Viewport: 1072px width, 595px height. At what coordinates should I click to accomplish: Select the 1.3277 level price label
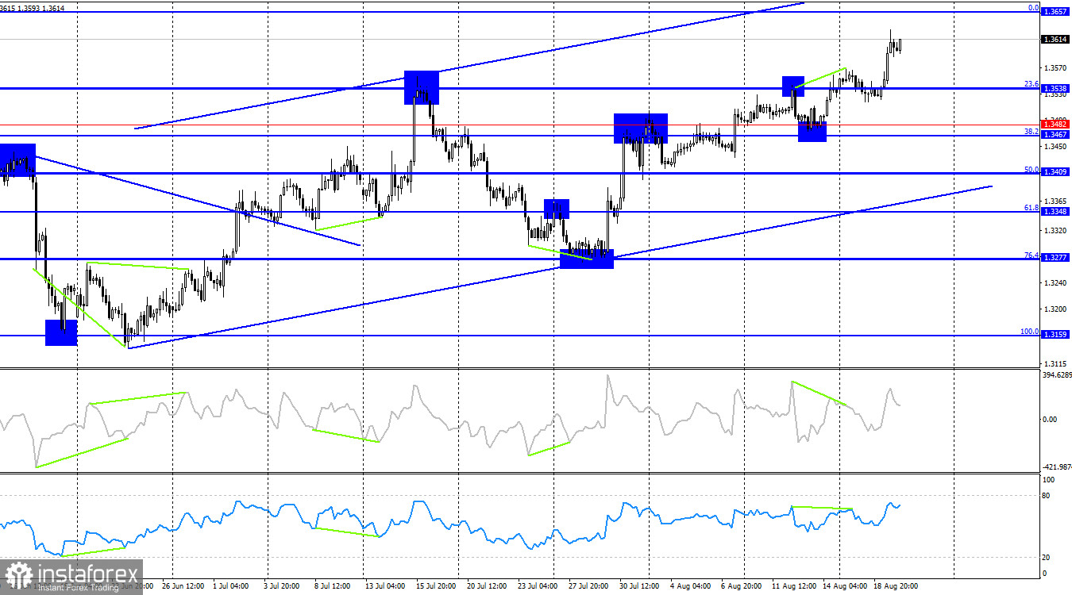(x=1055, y=259)
